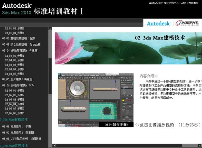
Task: Go to 3_3ds Max材质技术 section
Action: click(x=14, y=119)
